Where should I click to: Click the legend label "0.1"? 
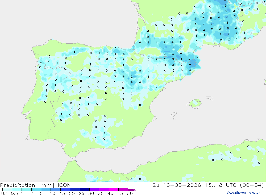(x=5, y=193)
